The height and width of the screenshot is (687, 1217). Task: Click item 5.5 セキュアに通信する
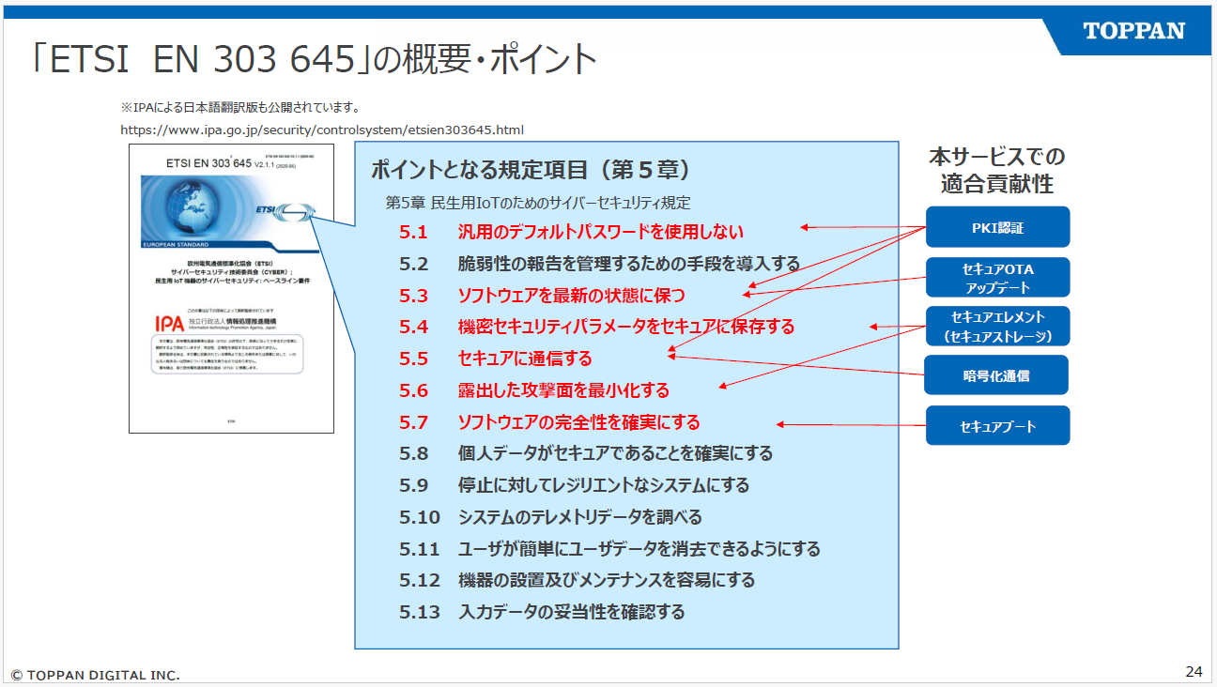[495, 359]
